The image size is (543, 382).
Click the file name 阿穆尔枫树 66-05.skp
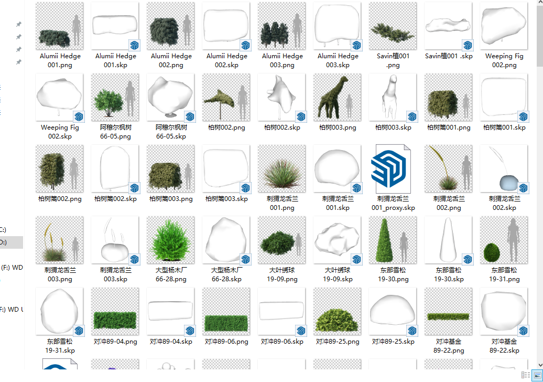tap(171, 132)
